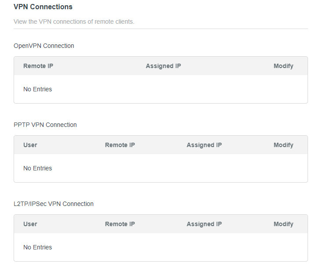Click the VPN Connections page heading
The width and height of the screenshot is (326, 274).
coord(43,7)
